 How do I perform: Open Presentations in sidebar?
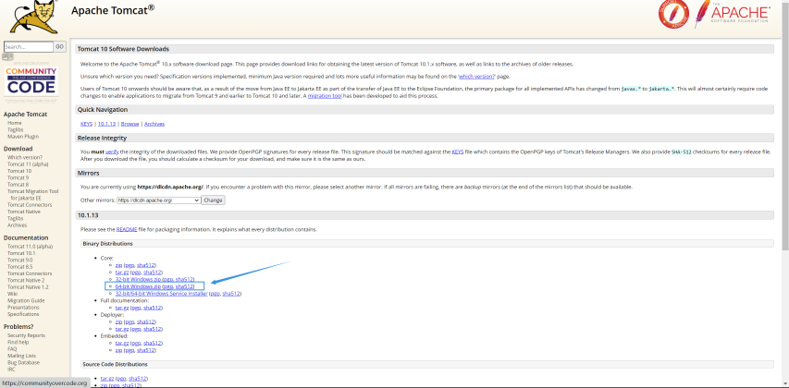click(x=23, y=307)
